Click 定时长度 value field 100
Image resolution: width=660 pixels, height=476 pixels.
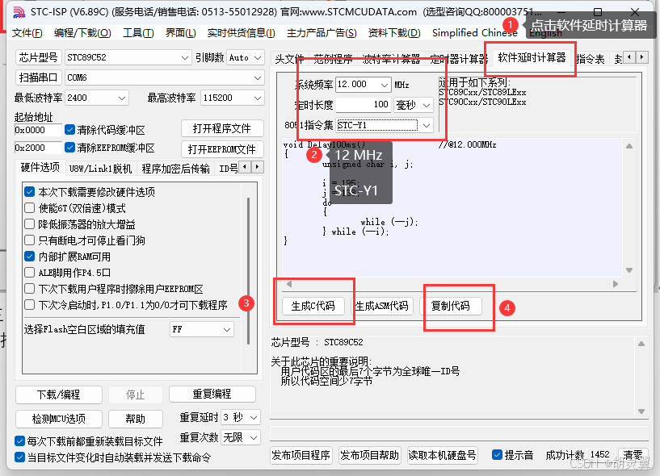coord(364,105)
